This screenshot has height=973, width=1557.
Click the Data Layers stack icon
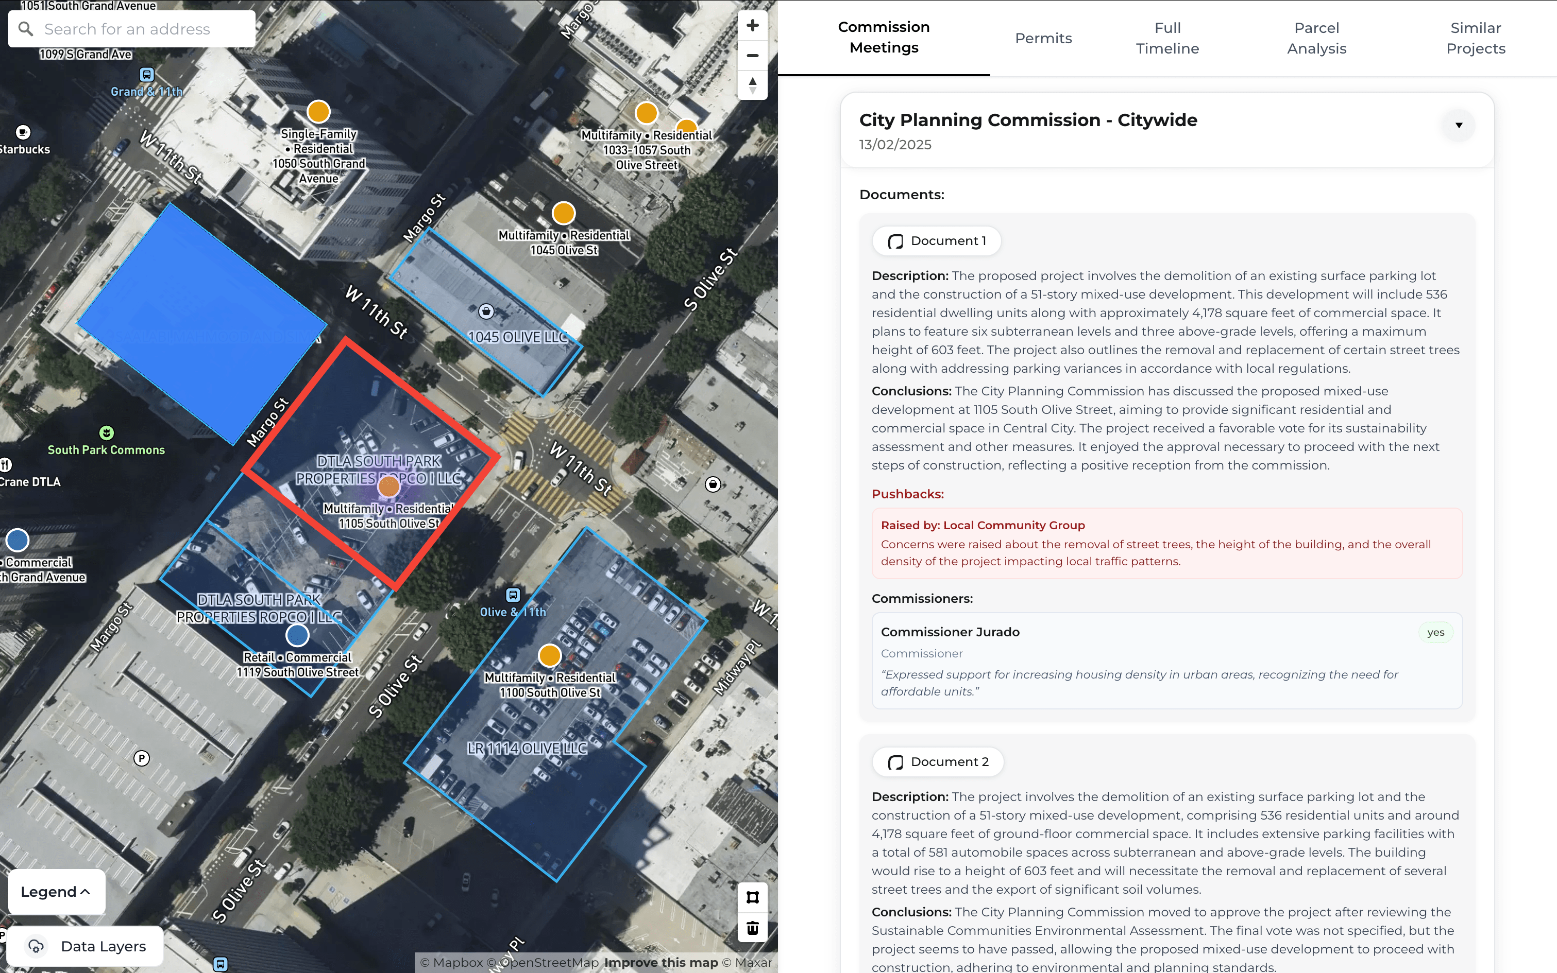pos(36,946)
